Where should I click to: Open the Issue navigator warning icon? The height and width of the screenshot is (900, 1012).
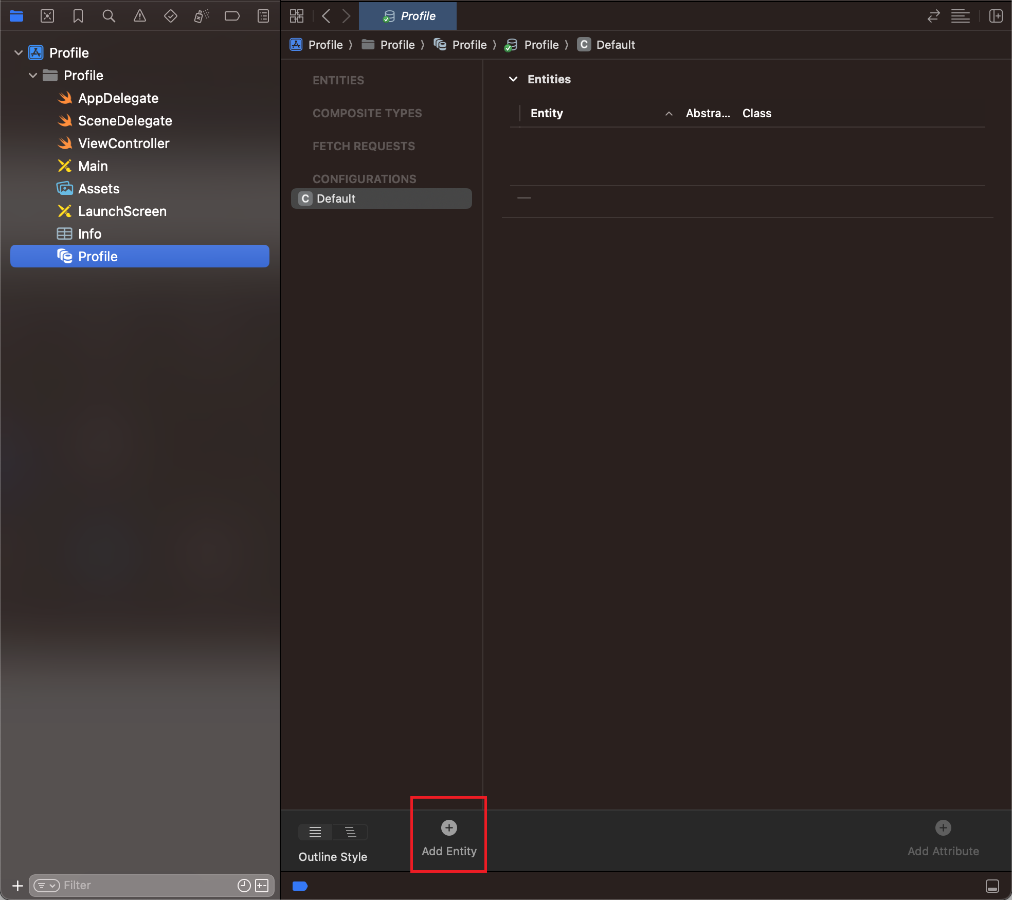pyautogui.click(x=139, y=16)
